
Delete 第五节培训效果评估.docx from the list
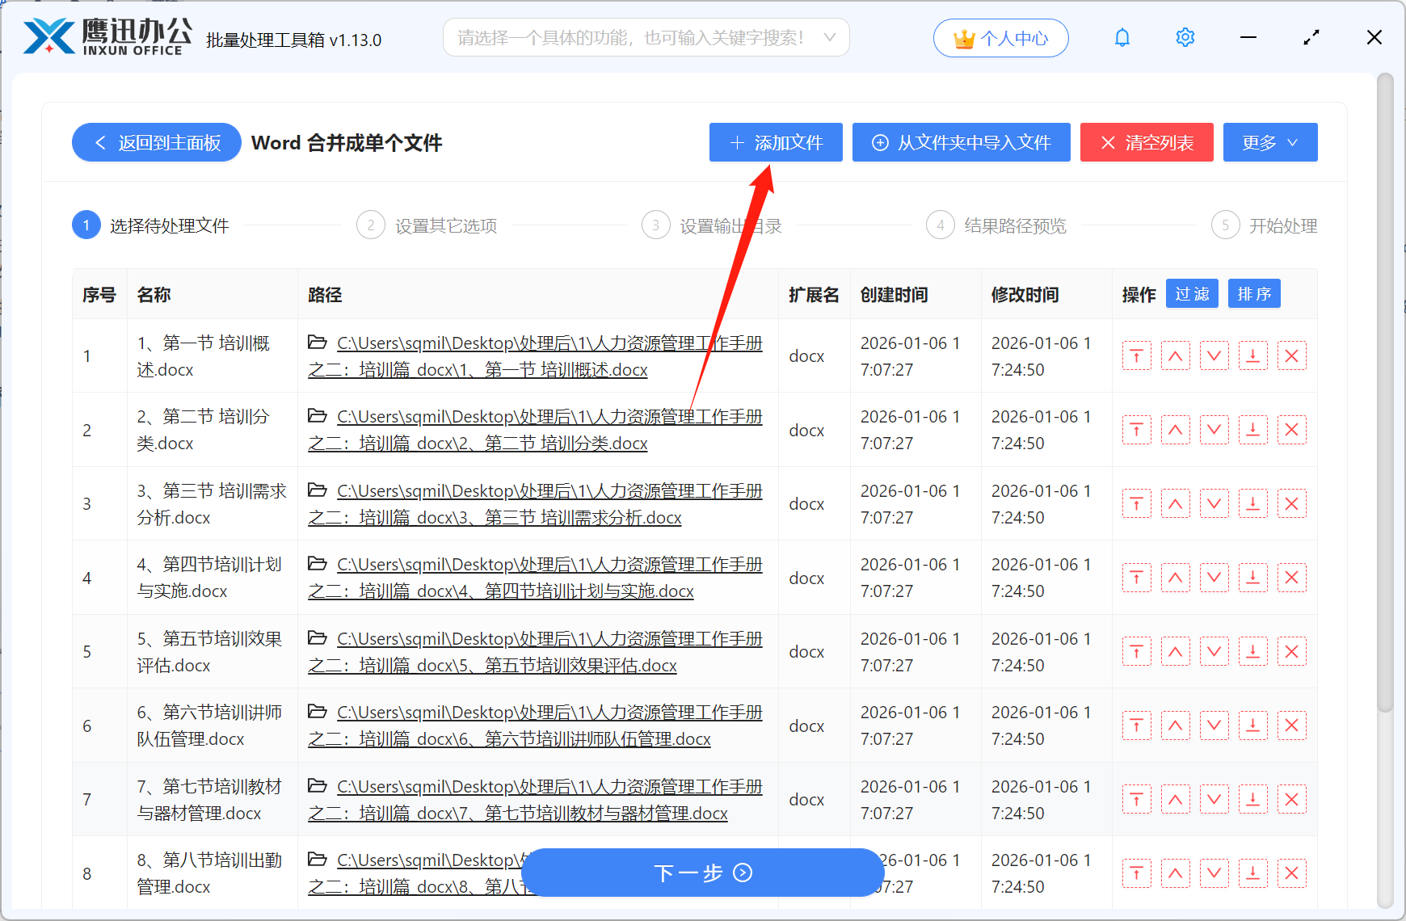(1291, 651)
